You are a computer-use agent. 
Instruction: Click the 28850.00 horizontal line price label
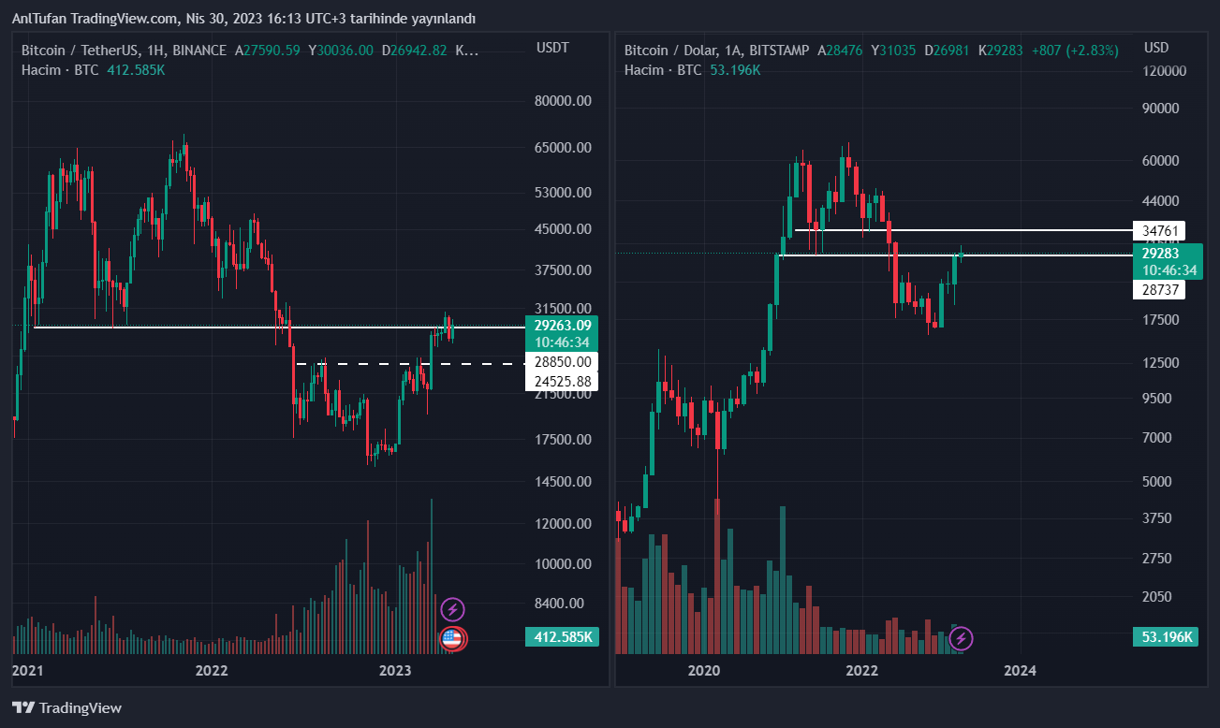562,361
